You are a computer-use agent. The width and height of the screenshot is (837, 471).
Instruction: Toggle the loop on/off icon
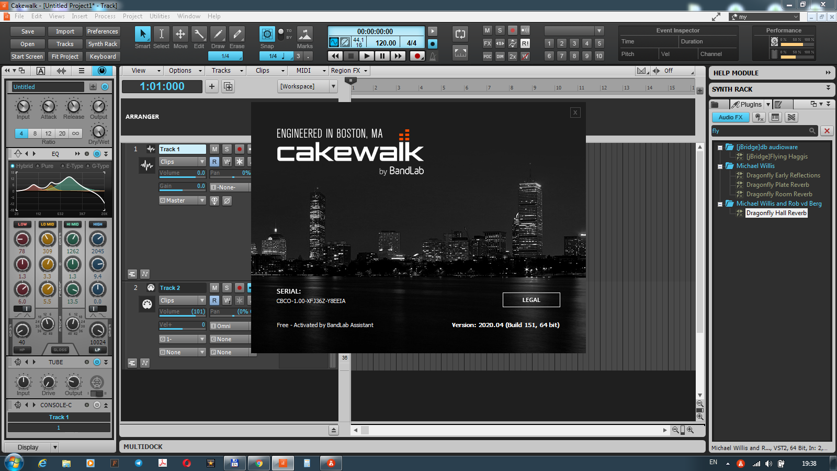tap(460, 34)
